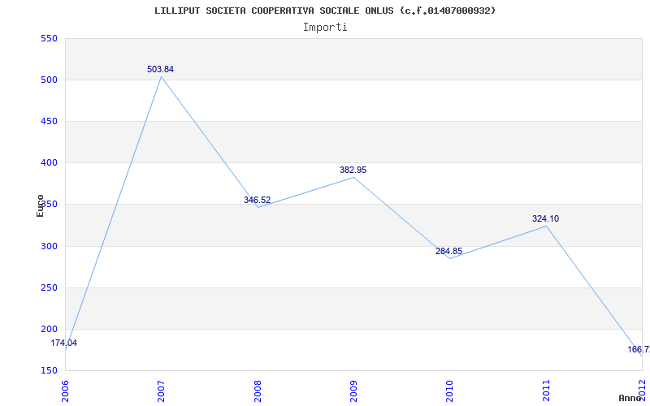Select the 150 y-axis value
Image resolution: width=650 pixels, height=406 pixels.
tap(49, 370)
